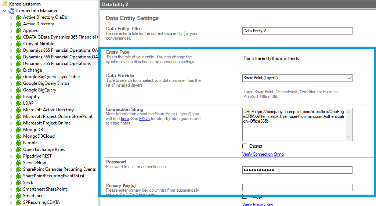Open the Data Provider dropdown
This screenshot has height=206, width=376.
(x=348, y=78)
